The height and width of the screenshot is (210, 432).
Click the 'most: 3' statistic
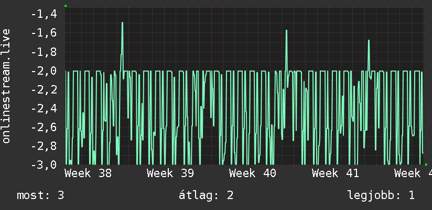40,195
